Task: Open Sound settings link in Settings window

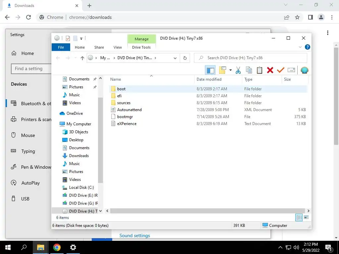Action: point(134,235)
